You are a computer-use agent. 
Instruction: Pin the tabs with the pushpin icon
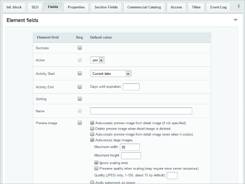239,7
